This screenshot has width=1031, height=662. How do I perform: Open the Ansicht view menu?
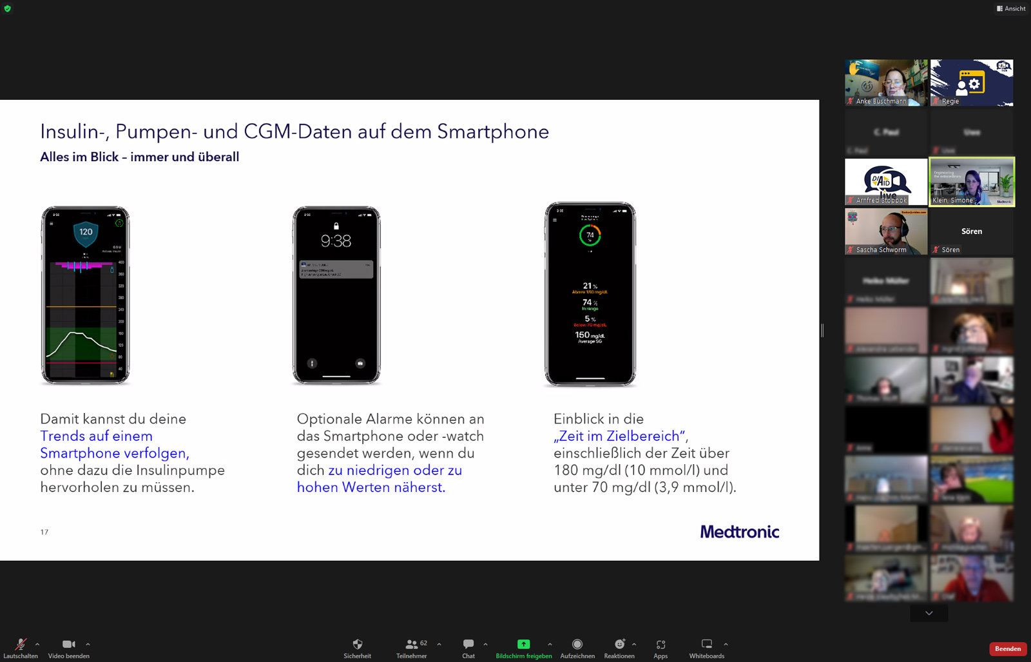click(1011, 8)
